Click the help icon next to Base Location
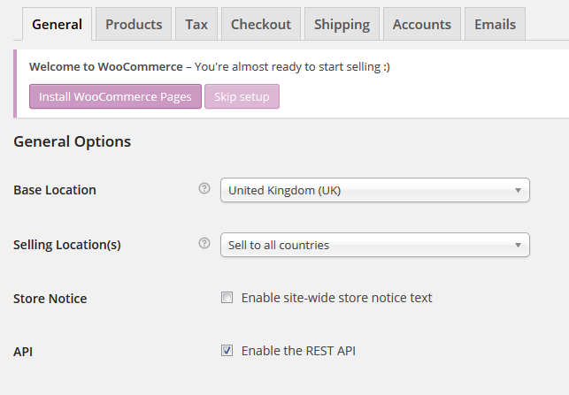569x395 pixels. [x=204, y=189]
